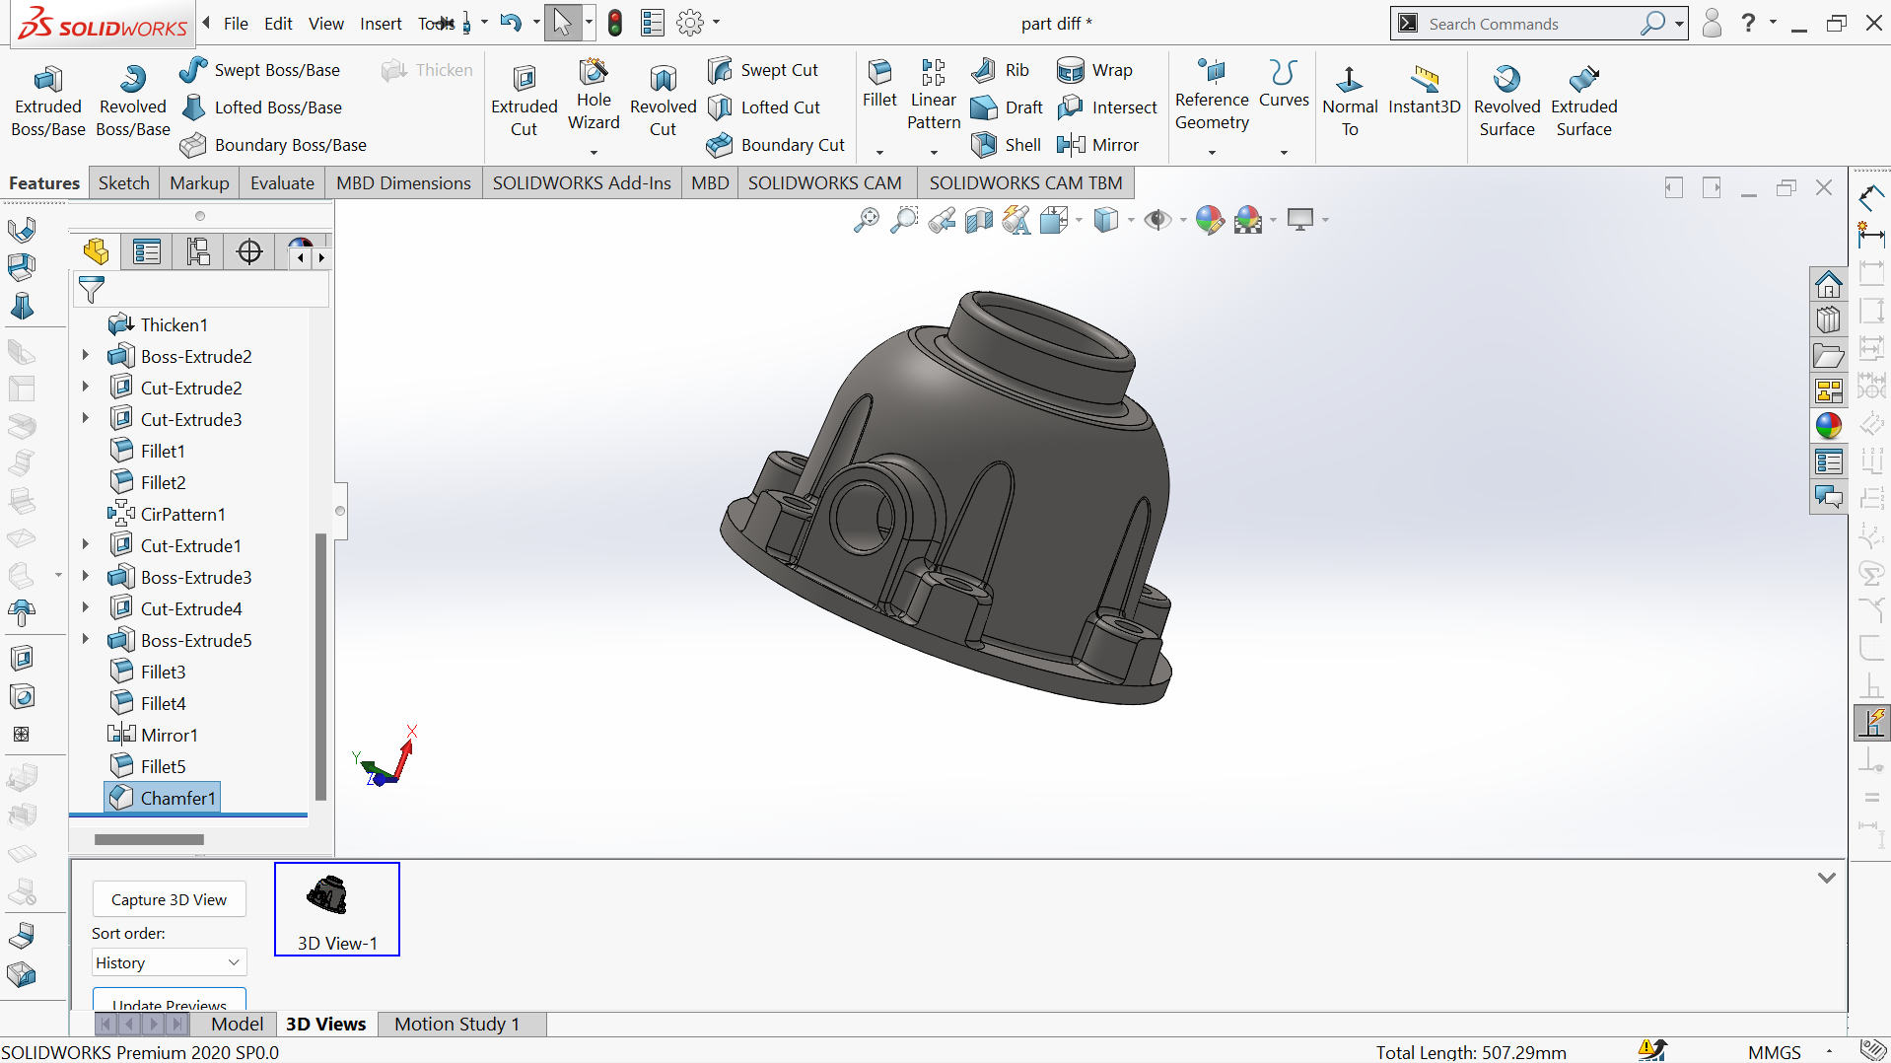Click Zoom to Fit icon
The height and width of the screenshot is (1063, 1891).
(x=866, y=220)
